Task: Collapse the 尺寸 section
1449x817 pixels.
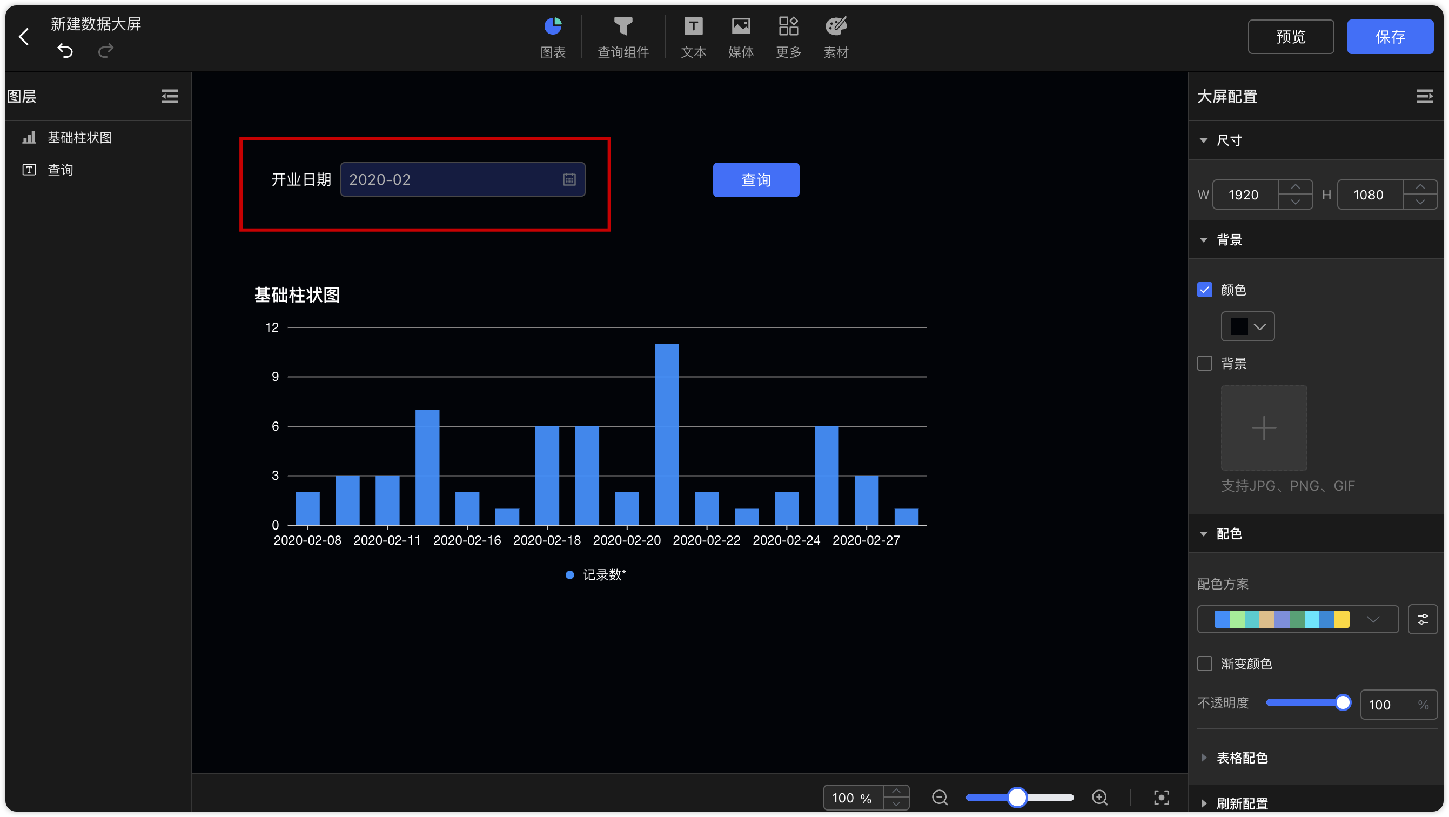Action: [1203, 140]
